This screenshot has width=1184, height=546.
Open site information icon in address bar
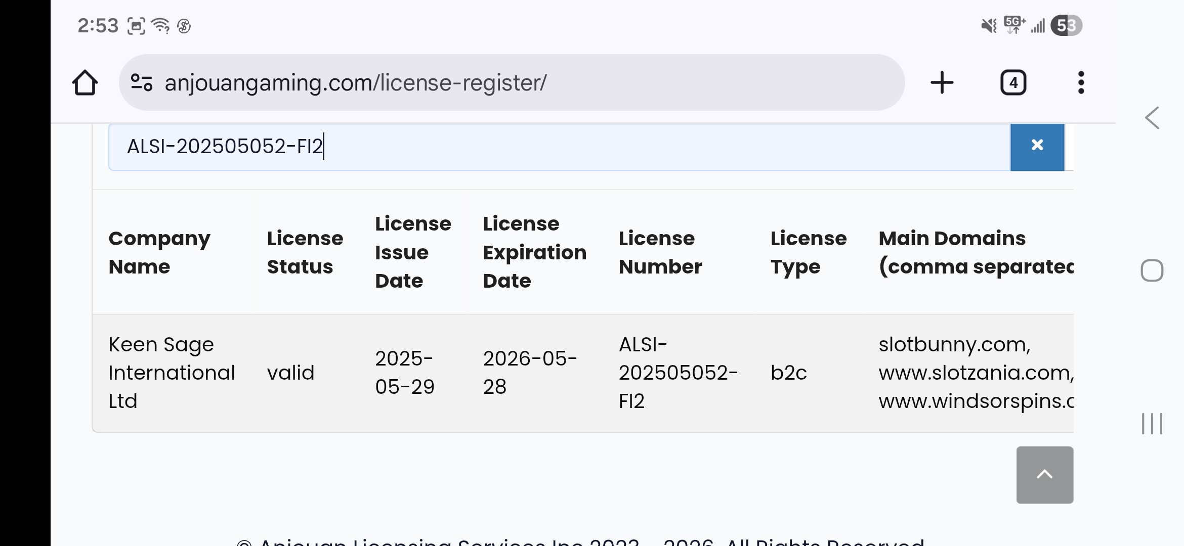coord(141,83)
